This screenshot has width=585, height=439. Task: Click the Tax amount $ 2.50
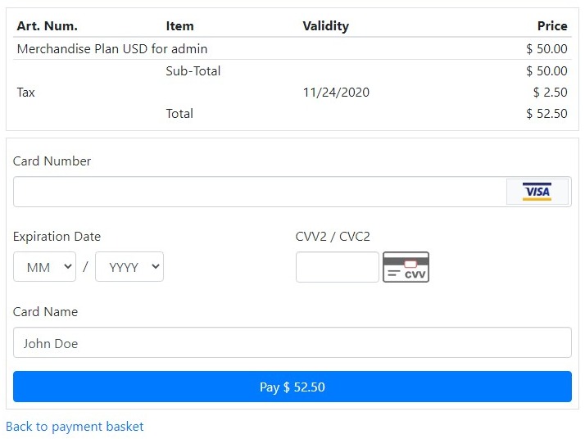(x=551, y=92)
